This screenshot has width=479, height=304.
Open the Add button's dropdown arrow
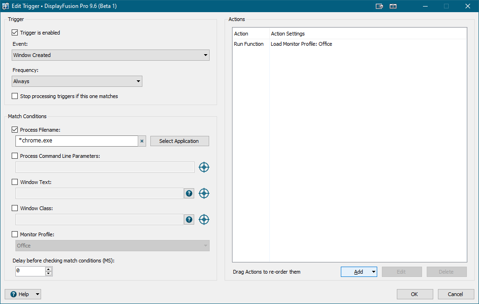click(x=373, y=272)
